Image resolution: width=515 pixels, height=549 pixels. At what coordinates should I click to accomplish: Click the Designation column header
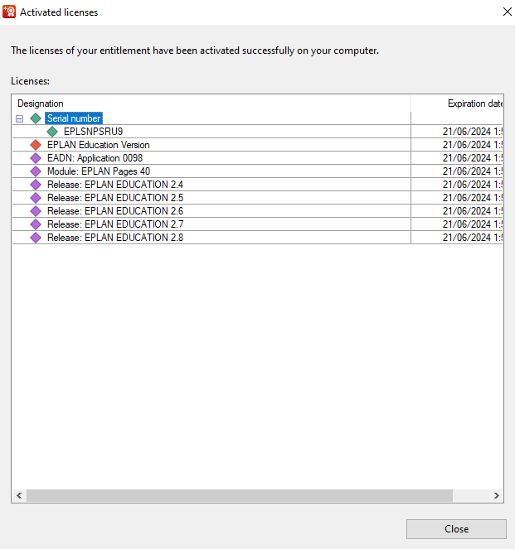211,104
